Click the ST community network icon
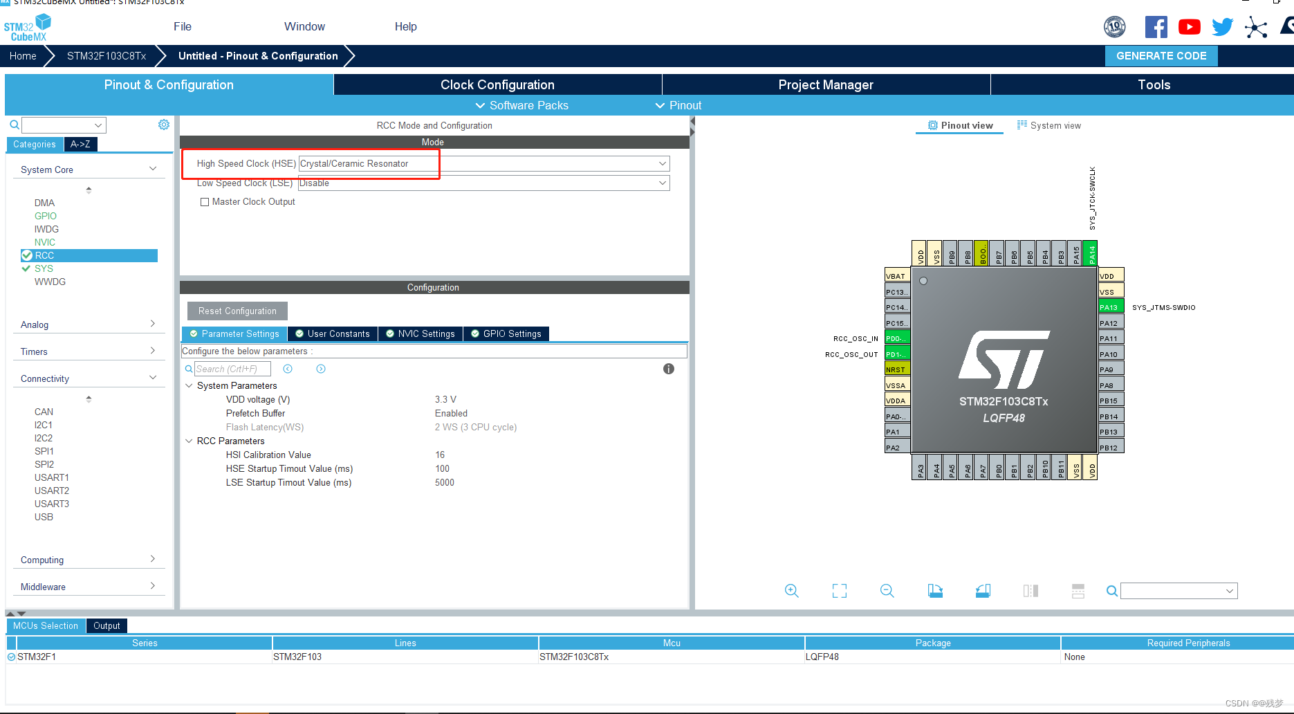The height and width of the screenshot is (714, 1294). [1255, 27]
